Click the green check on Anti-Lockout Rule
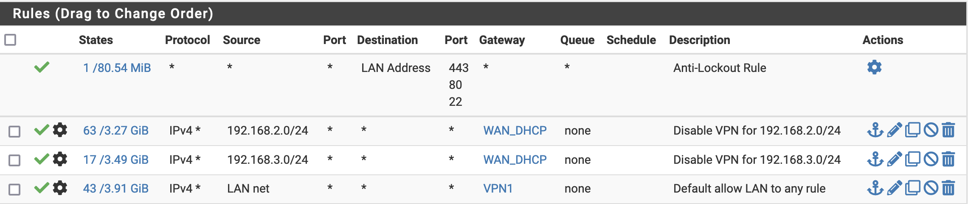This screenshot has height=204, width=968. pyautogui.click(x=42, y=67)
